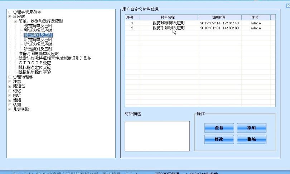Open the STROOP效应 experiment item
The height and width of the screenshot is (174, 290).
(33, 63)
